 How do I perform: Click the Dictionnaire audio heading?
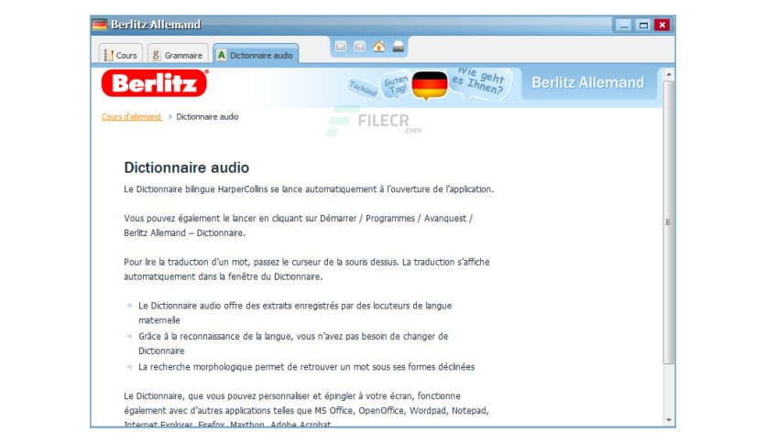(187, 167)
